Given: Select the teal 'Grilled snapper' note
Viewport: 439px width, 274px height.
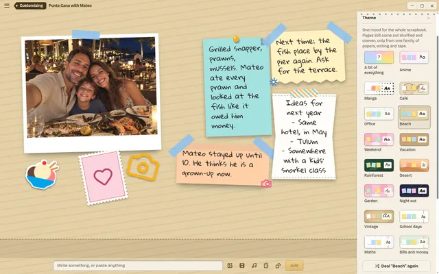Looking at the screenshot, I should click(237, 87).
